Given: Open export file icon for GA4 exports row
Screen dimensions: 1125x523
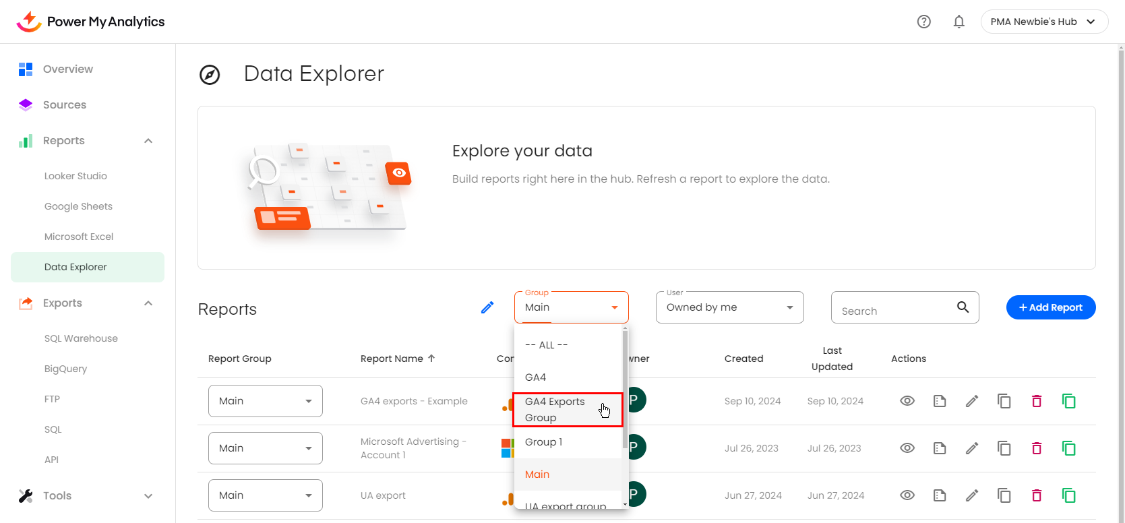Looking at the screenshot, I should pyautogui.click(x=940, y=401).
